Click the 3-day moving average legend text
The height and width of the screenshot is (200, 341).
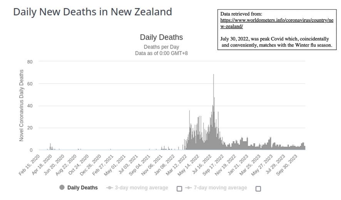click(141, 188)
